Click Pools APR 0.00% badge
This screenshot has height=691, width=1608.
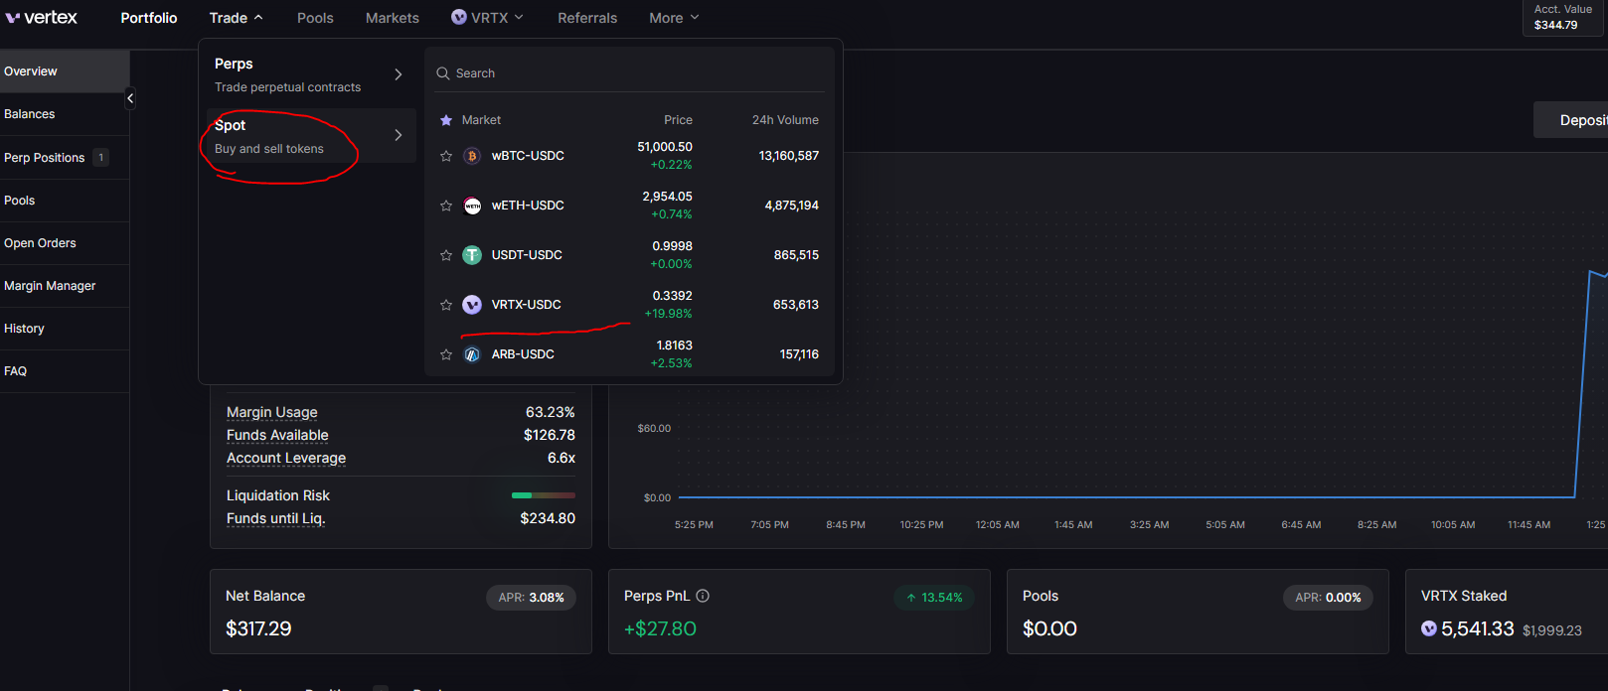click(x=1328, y=598)
